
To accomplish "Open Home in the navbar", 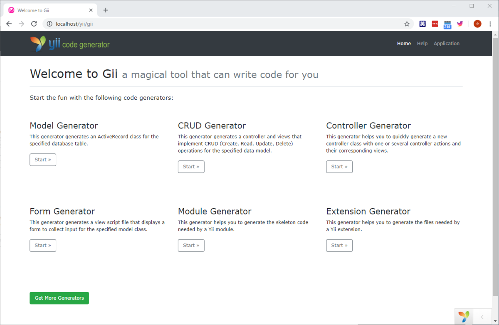I will tap(404, 43).
